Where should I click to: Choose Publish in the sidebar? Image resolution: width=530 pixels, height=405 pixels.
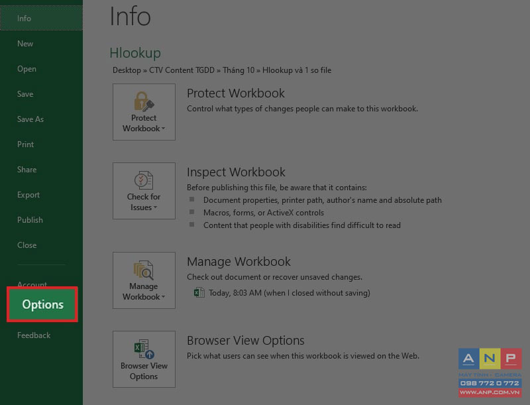click(x=30, y=220)
